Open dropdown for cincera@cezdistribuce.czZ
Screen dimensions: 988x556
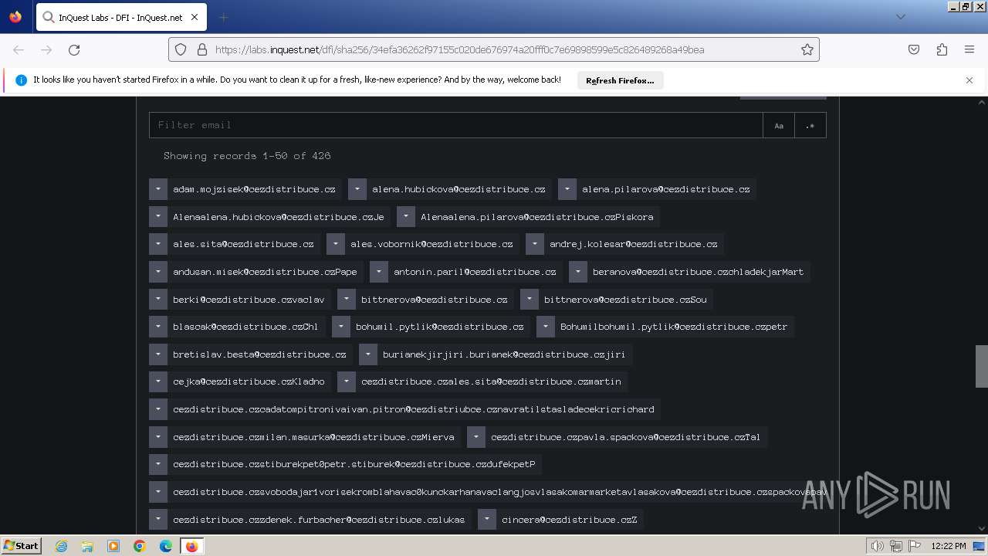[x=487, y=520]
